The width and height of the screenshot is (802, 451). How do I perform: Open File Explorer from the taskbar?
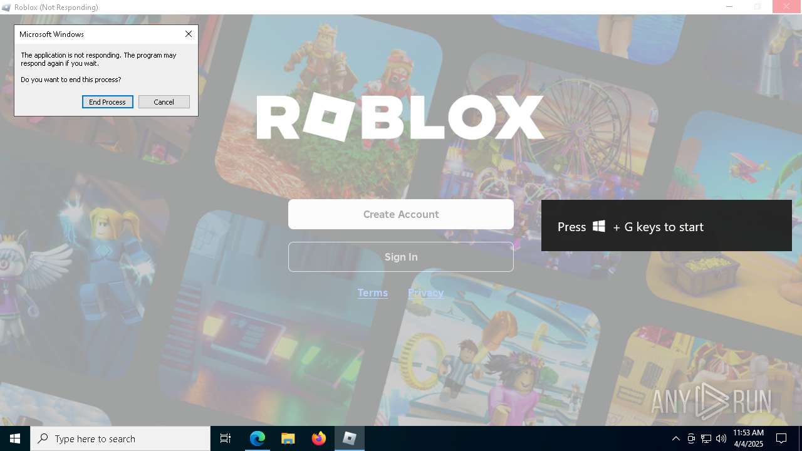288,438
